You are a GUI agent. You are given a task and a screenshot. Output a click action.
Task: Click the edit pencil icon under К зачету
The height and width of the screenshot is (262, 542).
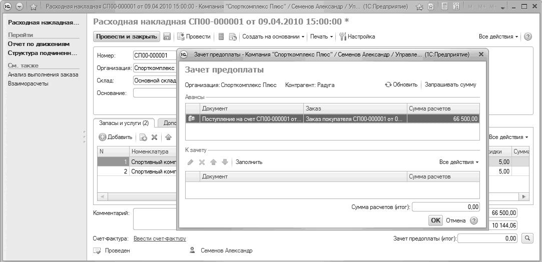(191, 162)
